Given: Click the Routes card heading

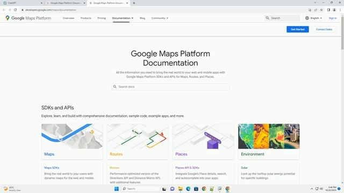Looking at the screenshot, I should [x=116, y=154].
